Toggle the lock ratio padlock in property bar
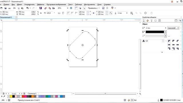 (41, 13)
